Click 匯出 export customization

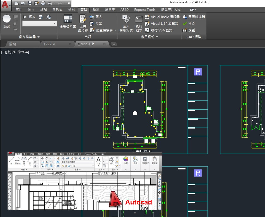[x=96, y=23]
